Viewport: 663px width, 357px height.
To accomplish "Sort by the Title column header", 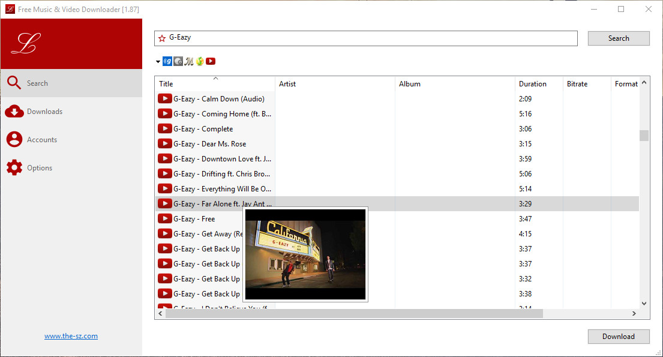I will 215,84.
